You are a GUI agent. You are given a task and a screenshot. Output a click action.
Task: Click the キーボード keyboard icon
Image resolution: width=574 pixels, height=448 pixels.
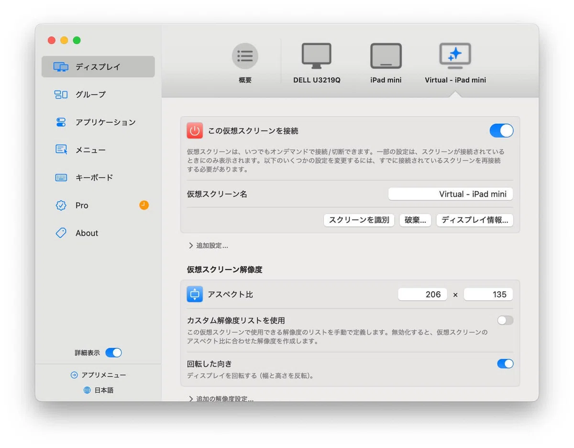click(x=61, y=177)
